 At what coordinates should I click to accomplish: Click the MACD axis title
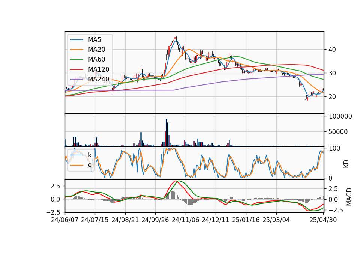349,197
